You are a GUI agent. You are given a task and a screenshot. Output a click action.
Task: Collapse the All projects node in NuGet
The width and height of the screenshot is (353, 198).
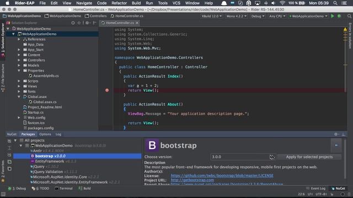pyautogui.click(x=15, y=140)
